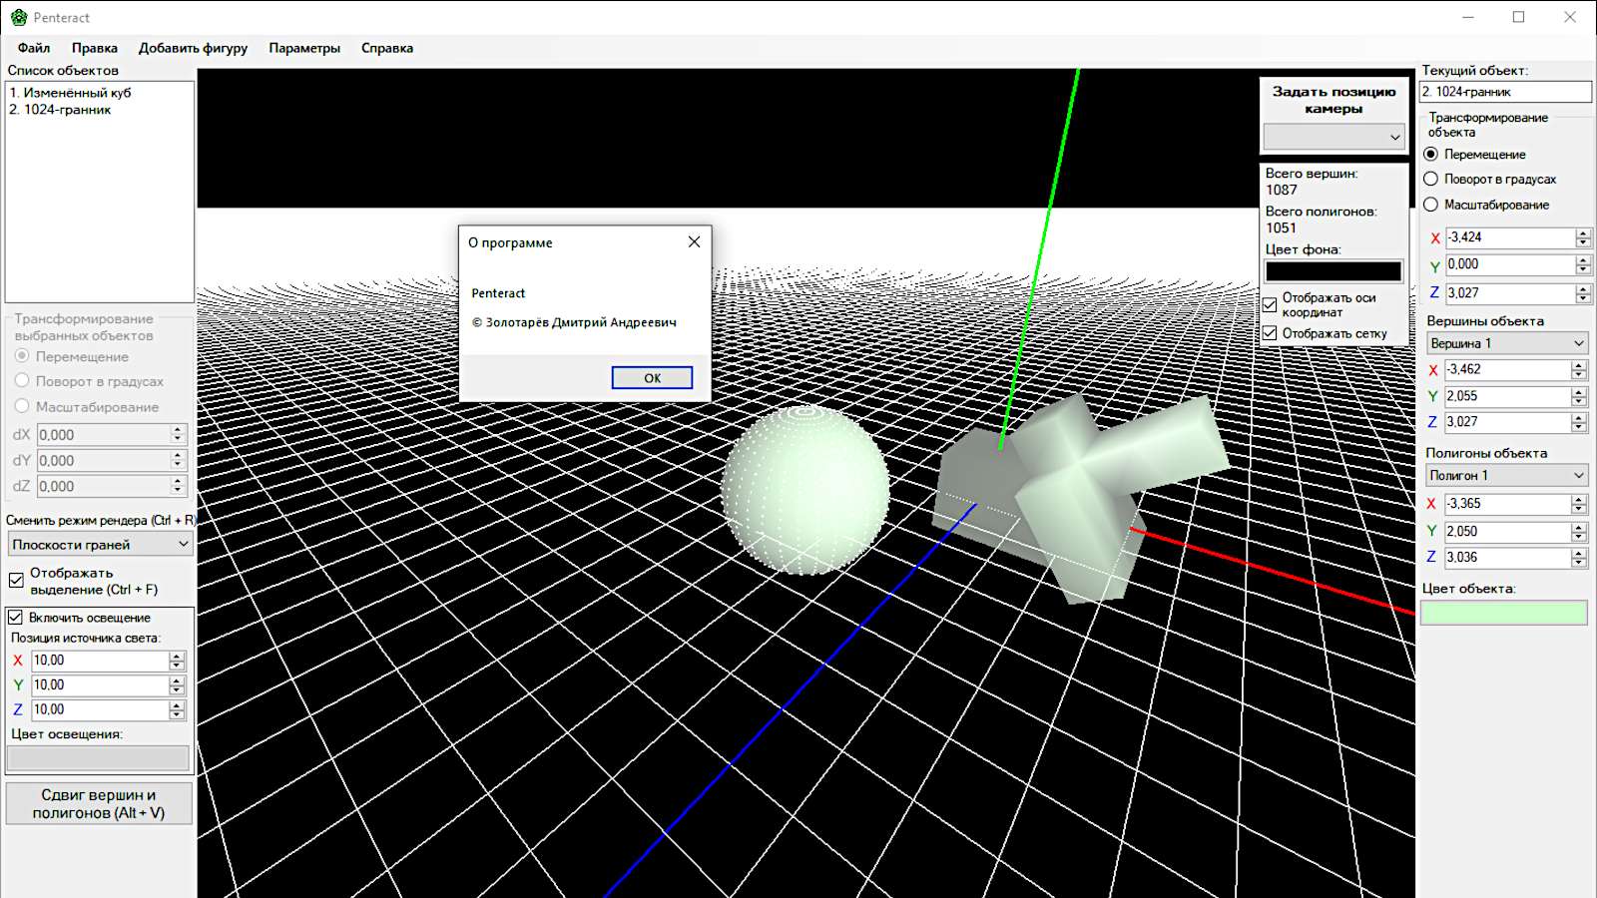Disable Включить освещение checkbox
Image resolution: width=1597 pixels, height=898 pixels.
(x=17, y=618)
